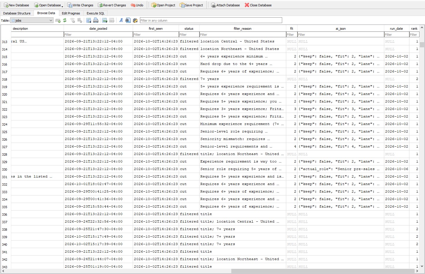Screen dimensions: 425x274
Task: Click the "2026-10-06" run_date cell
Action: 396,169
